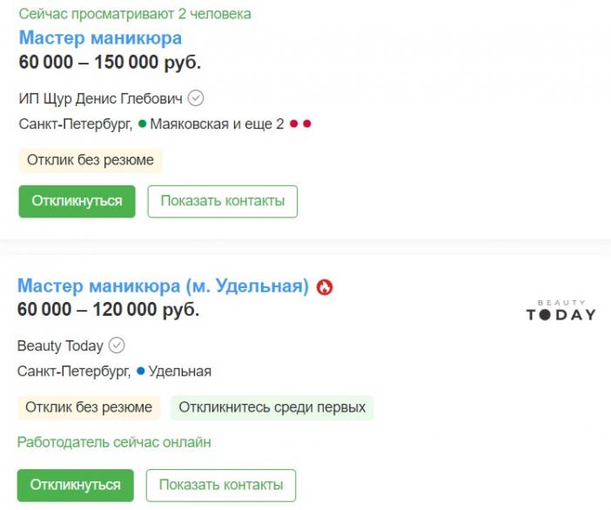Click the green Маяковская metro dot
Viewport: 611px width, 510px height.
pos(142,124)
